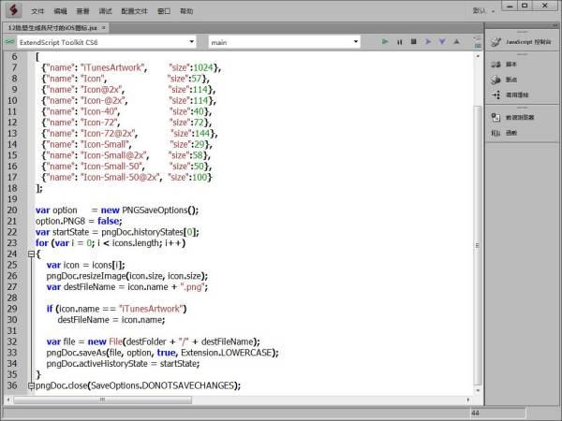This screenshot has width=562, height=421.
Task: Click line number 20 in the gutter
Action: 12,210
